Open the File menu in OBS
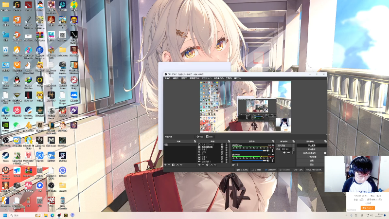 click(167, 78)
